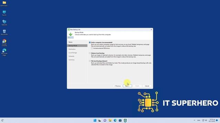The width and height of the screenshot is (220, 123).
Task: Open This PC desktop icon
Action: [4, 13]
